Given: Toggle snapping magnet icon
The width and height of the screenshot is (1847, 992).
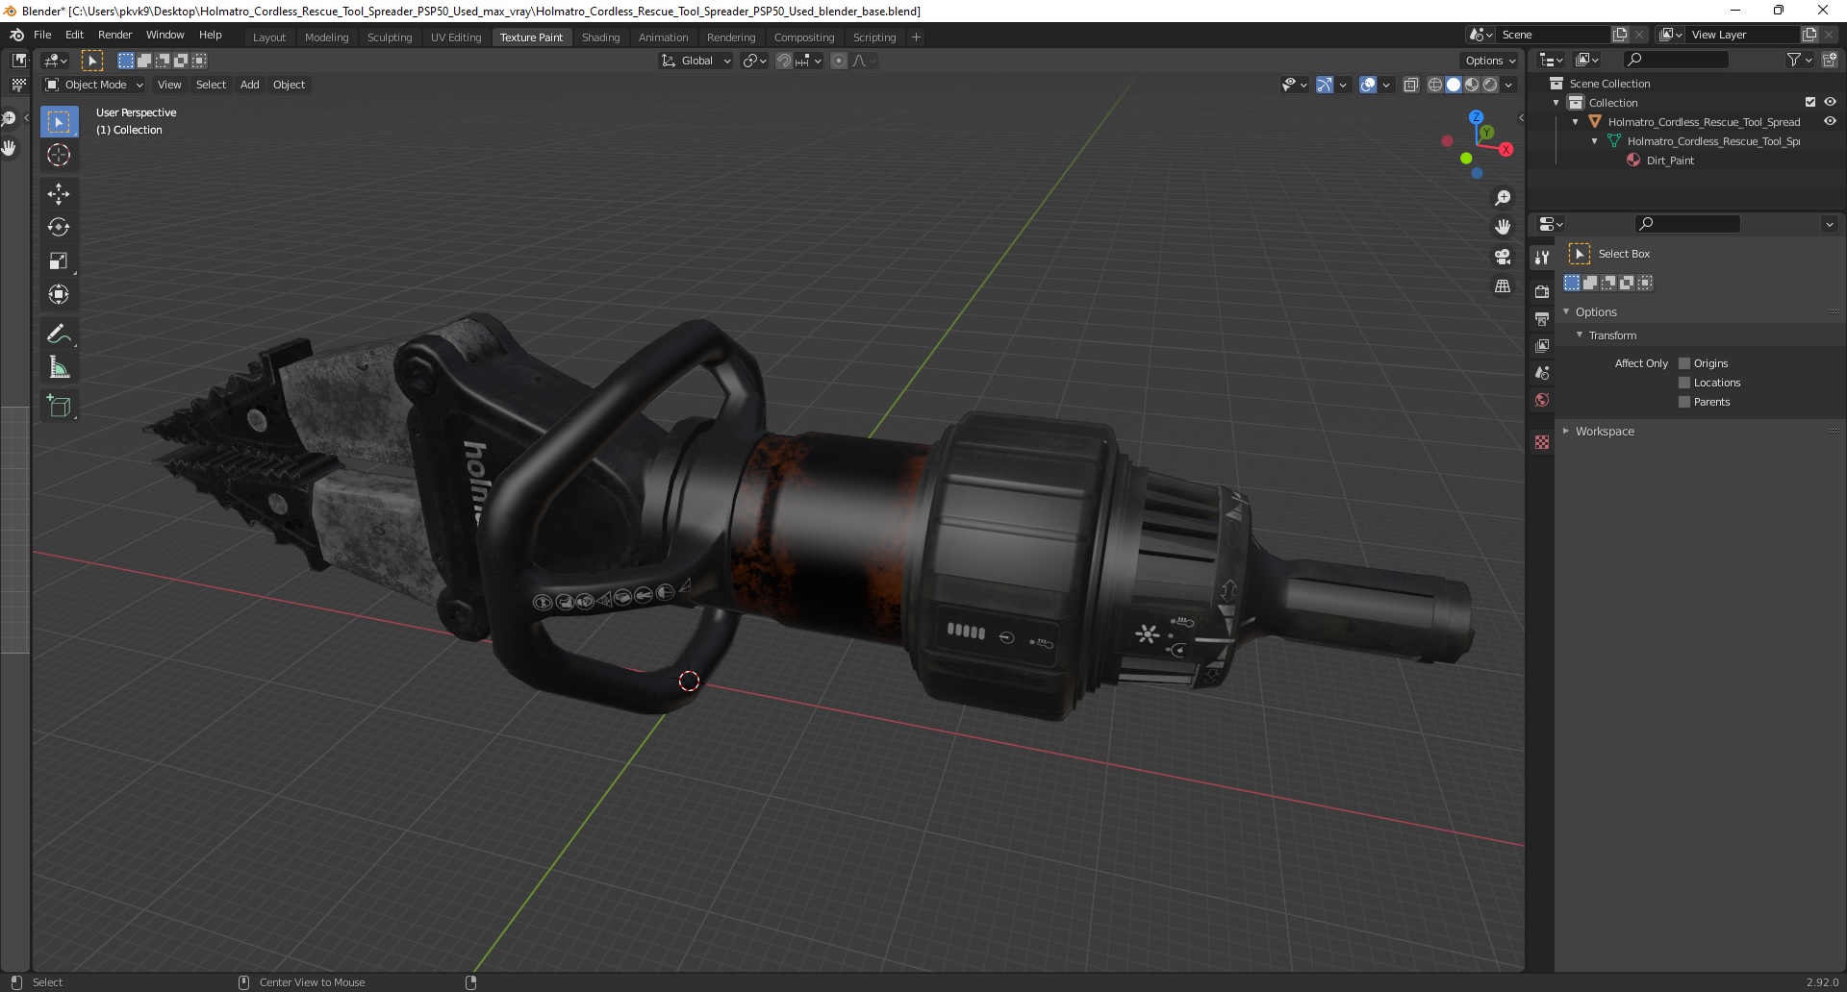Looking at the screenshot, I should coord(784,61).
